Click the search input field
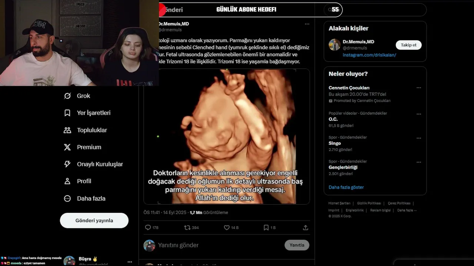The height and width of the screenshot is (266, 474). [x=375, y=10]
